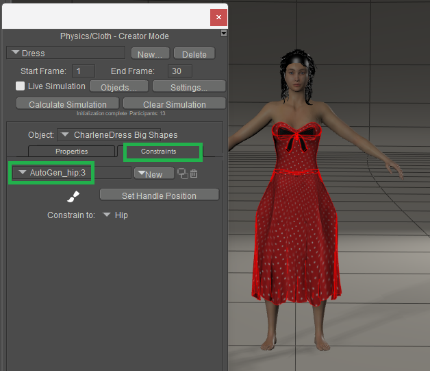
Task: Click the End Frame input field
Action: point(180,71)
